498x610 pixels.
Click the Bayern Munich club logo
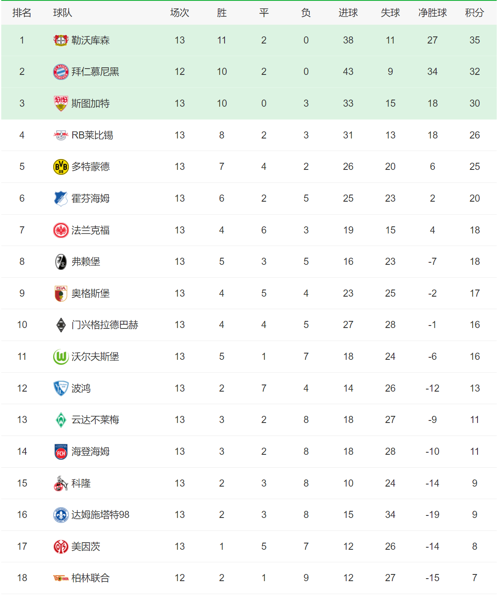pyautogui.click(x=61, y=72)
